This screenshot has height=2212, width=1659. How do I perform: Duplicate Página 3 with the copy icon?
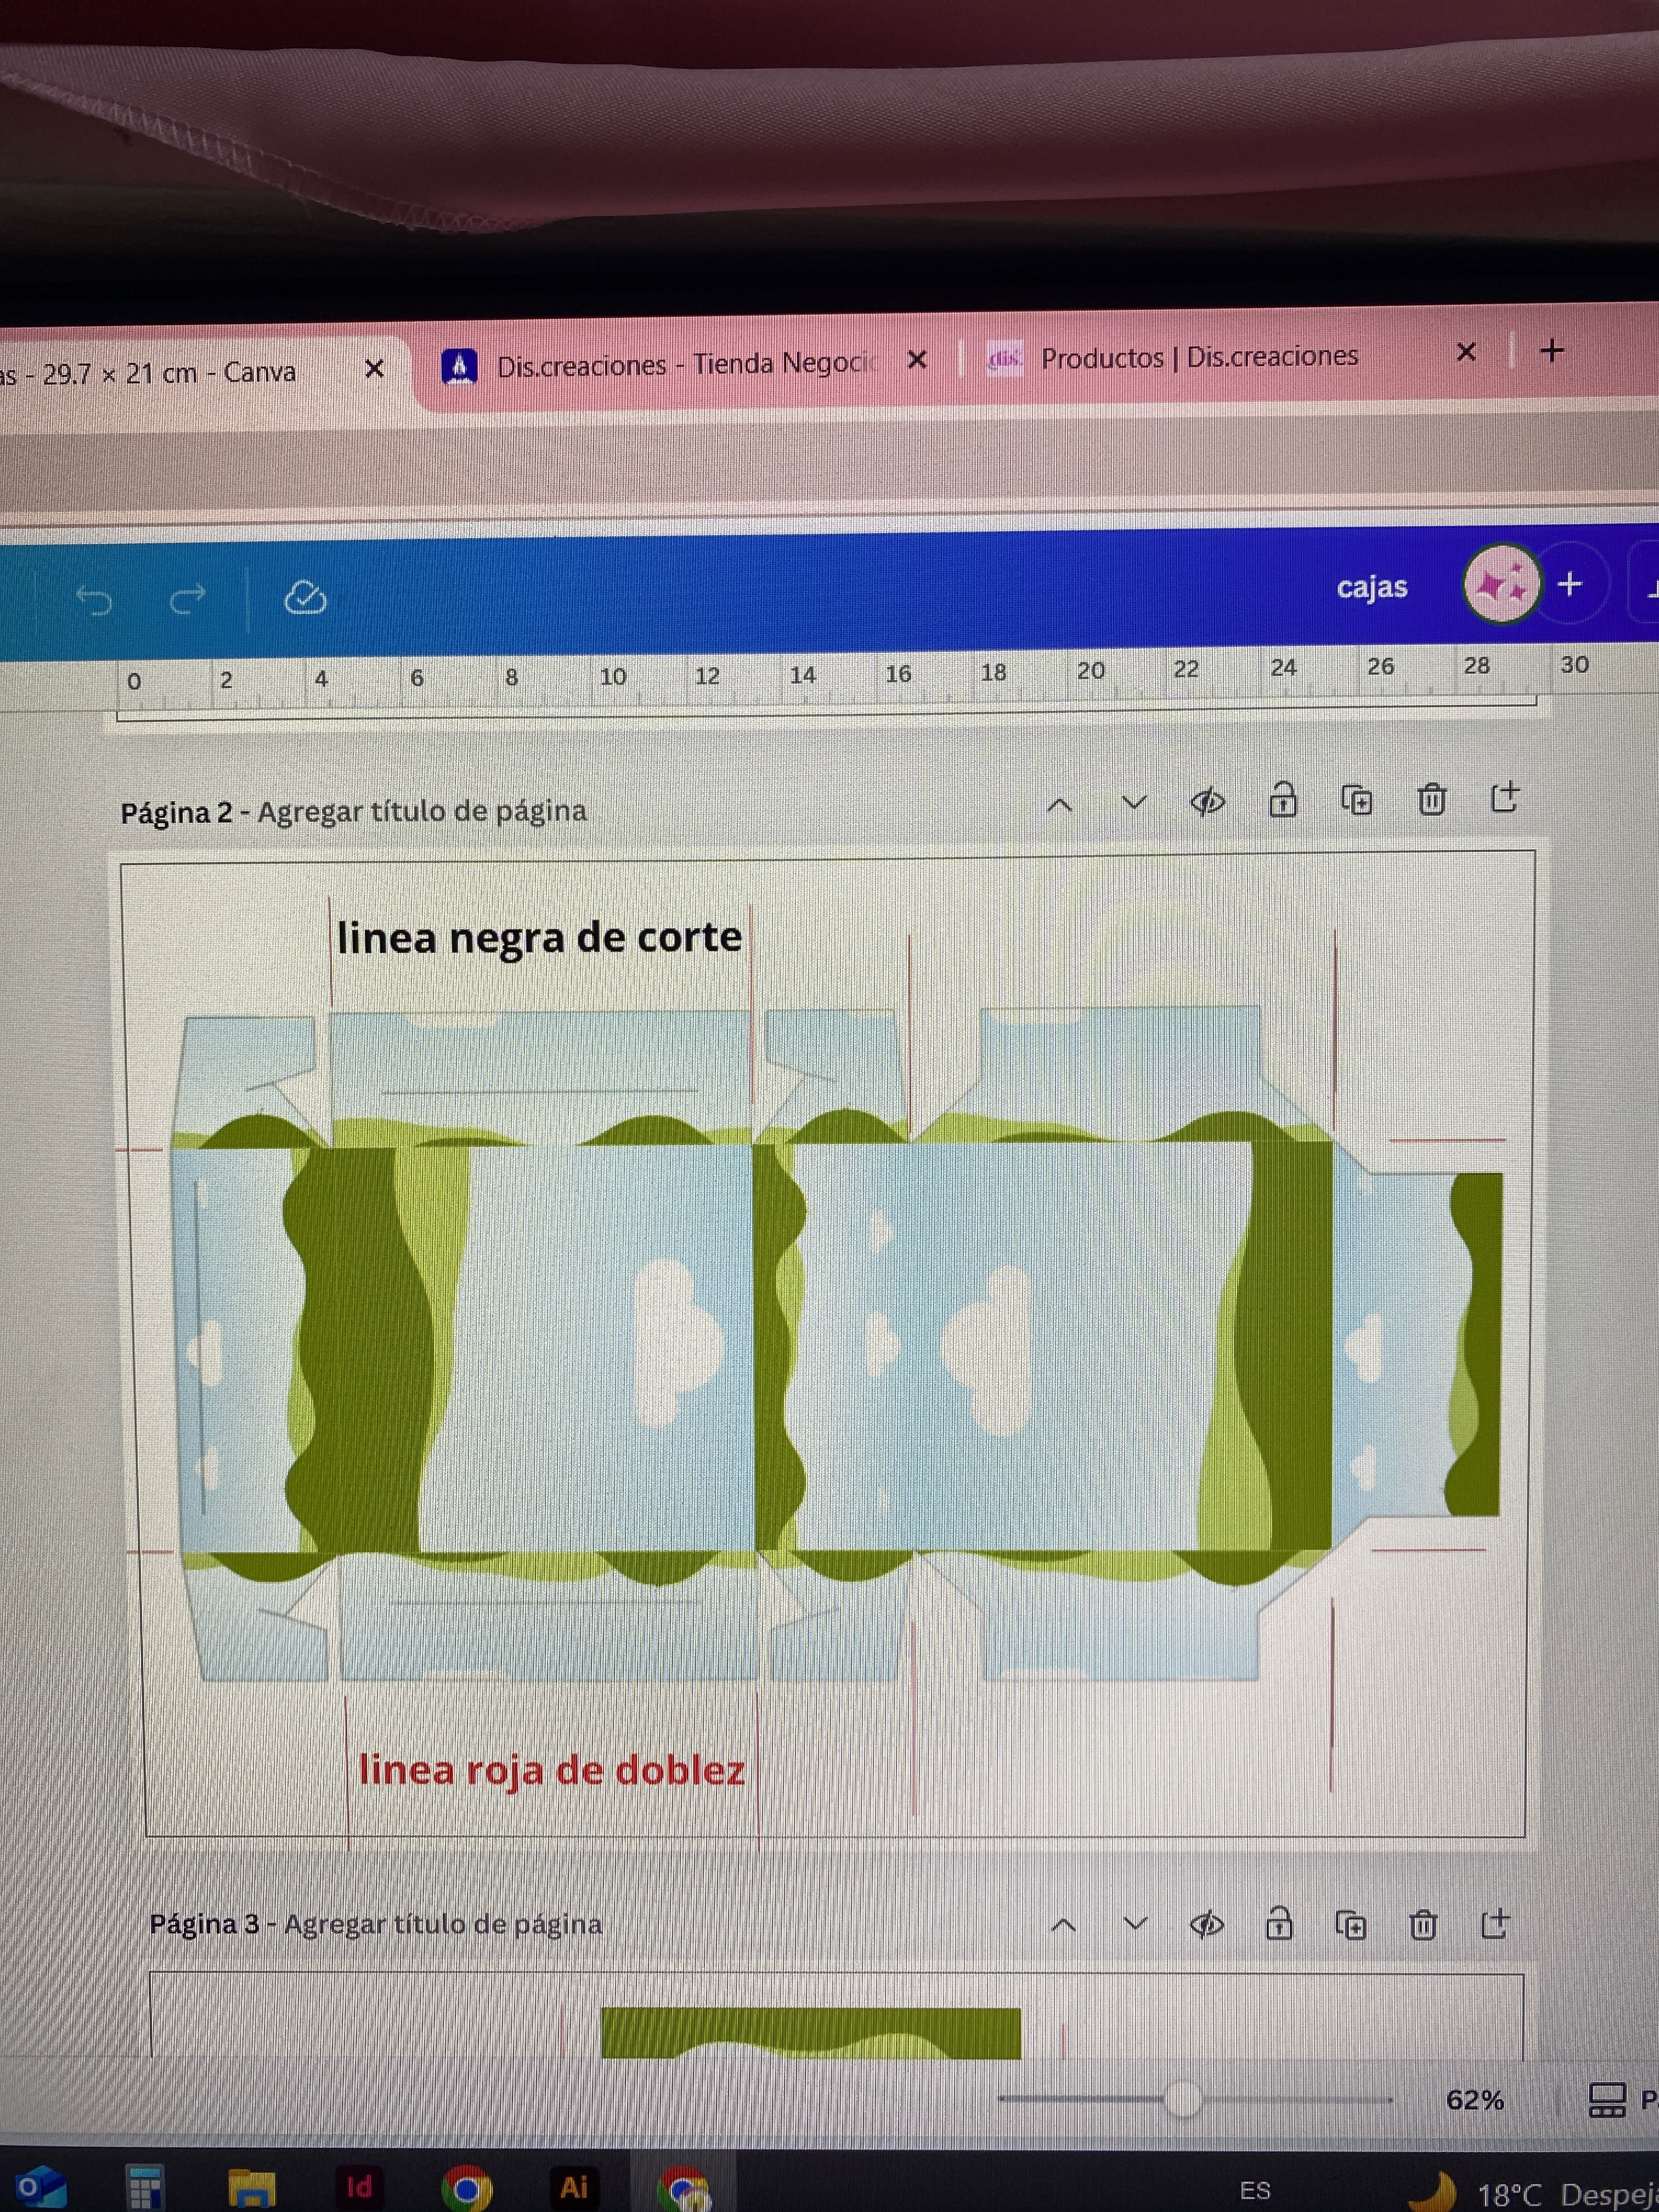[x=1350, y=1925]
